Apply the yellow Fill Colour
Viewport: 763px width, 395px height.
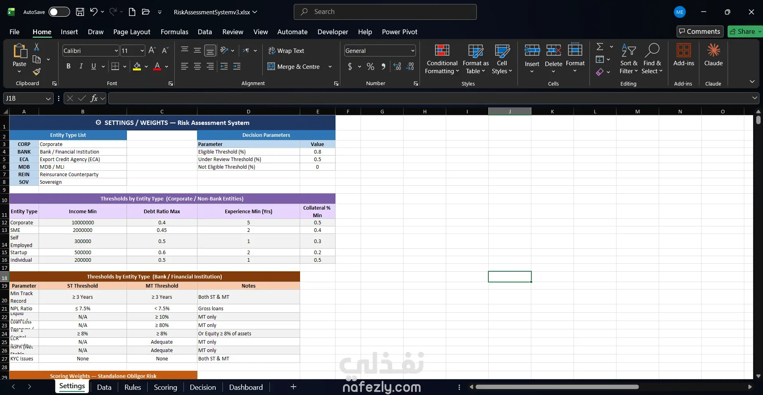coord(137,66)
